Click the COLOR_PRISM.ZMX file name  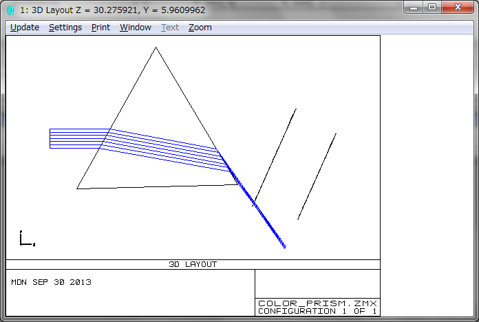click(x=317, y=303)
